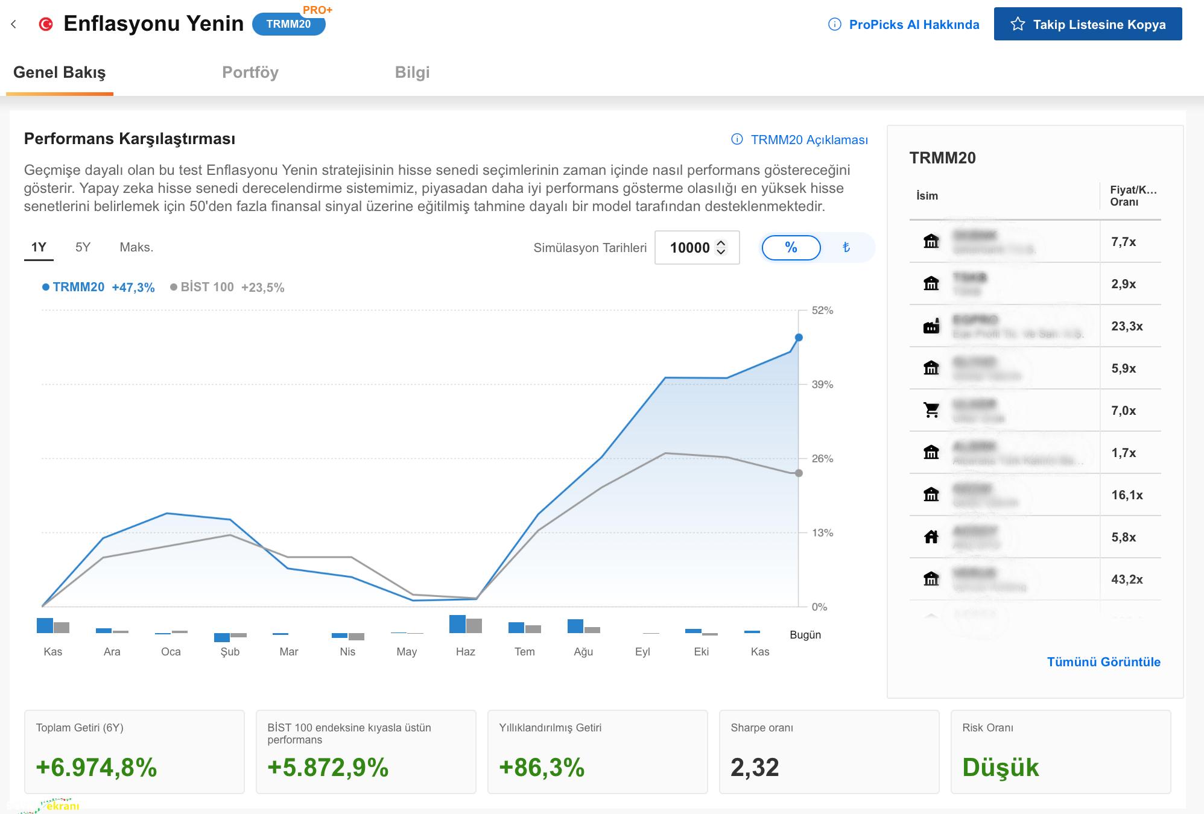Image resolution: width=1204 pixels, height=814 pixels.
Task: Click the factory icon in the 23,3x row
Action: click(x=931, y=326)
